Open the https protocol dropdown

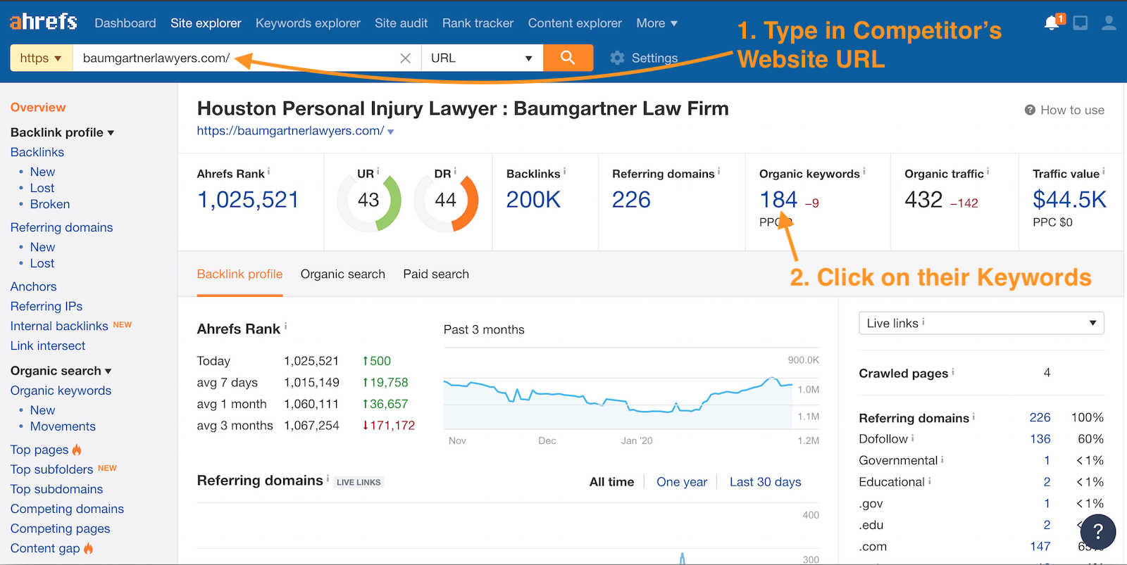tap(41, 58)
